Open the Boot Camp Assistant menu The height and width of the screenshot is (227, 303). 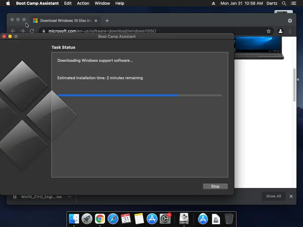tap(37, 3)
